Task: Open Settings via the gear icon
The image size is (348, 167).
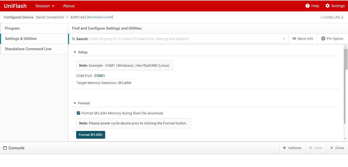Action: click(328, 6)
